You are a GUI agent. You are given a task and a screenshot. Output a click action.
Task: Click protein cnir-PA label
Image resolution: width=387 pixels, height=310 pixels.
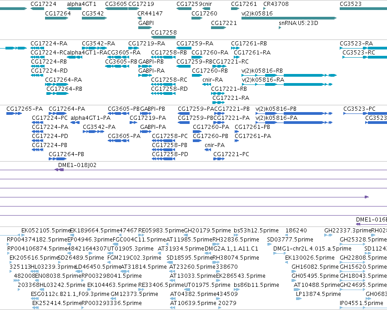(x=215, y=145)
